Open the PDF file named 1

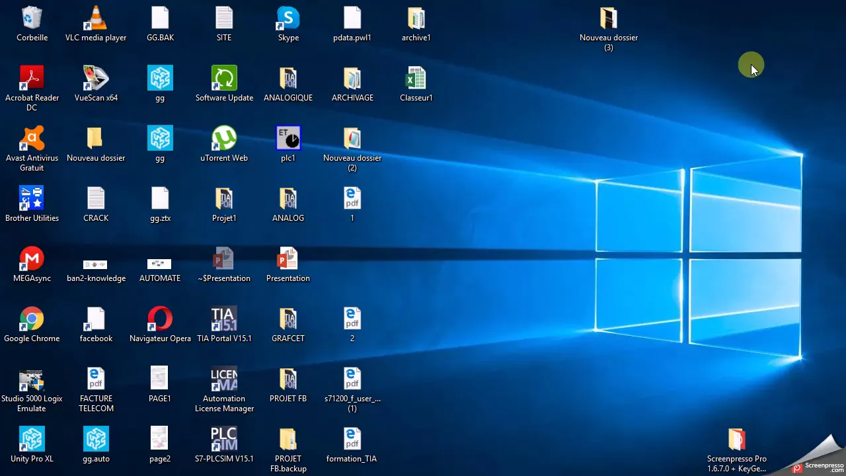(352, 199)
